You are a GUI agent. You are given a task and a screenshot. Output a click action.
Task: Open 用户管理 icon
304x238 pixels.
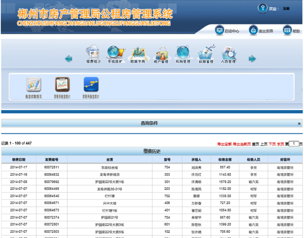[161, 53]
